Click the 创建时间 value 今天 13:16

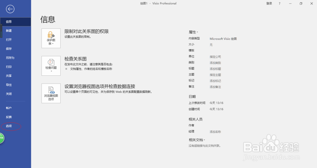tap(216, 109)
